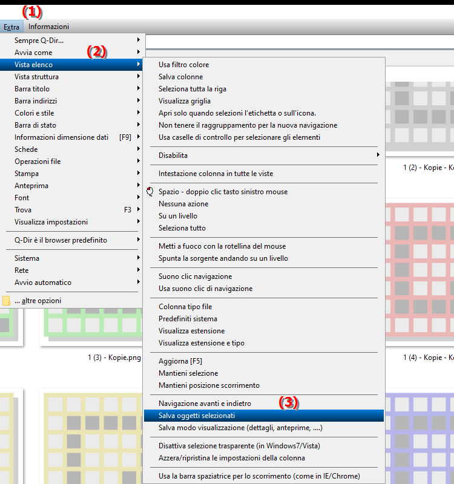The image size is (454, 484).
Task: Toggle Spunta la sorgente andando su un livello
Action: (264, 258)
